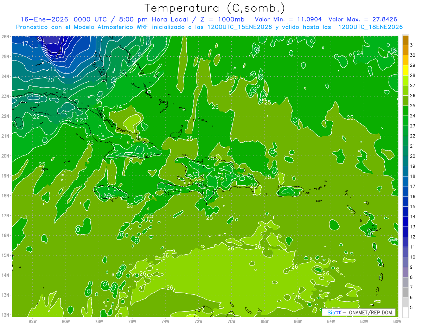Click the longitude axis label "70W"

point(231,321)
